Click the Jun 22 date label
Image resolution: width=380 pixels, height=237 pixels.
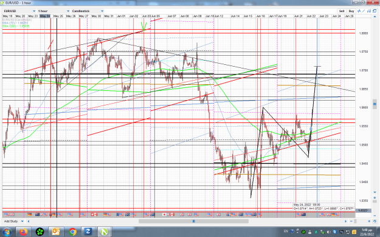[x=311, y=16]
